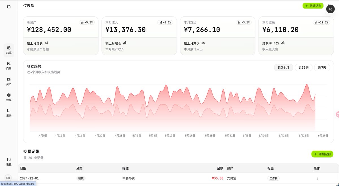The height and width of the screenshot is (186, 339).
Task: Click the 4月5日 axis label
Action: point(43,136)
